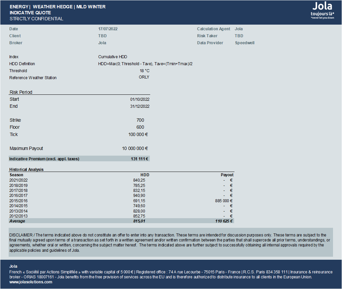Click the Average row label
Viewport: 342px width, 289px height.
click(x=17, y=221)
